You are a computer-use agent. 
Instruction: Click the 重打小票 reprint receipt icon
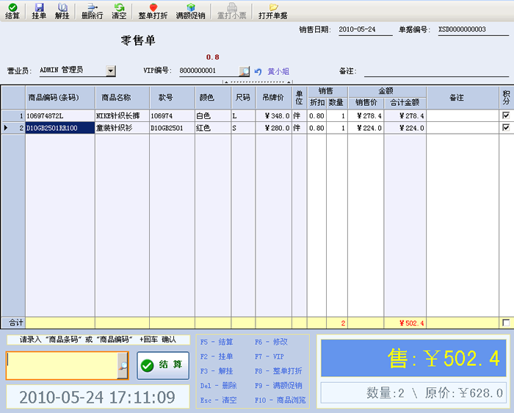click(x=232, y=11)
